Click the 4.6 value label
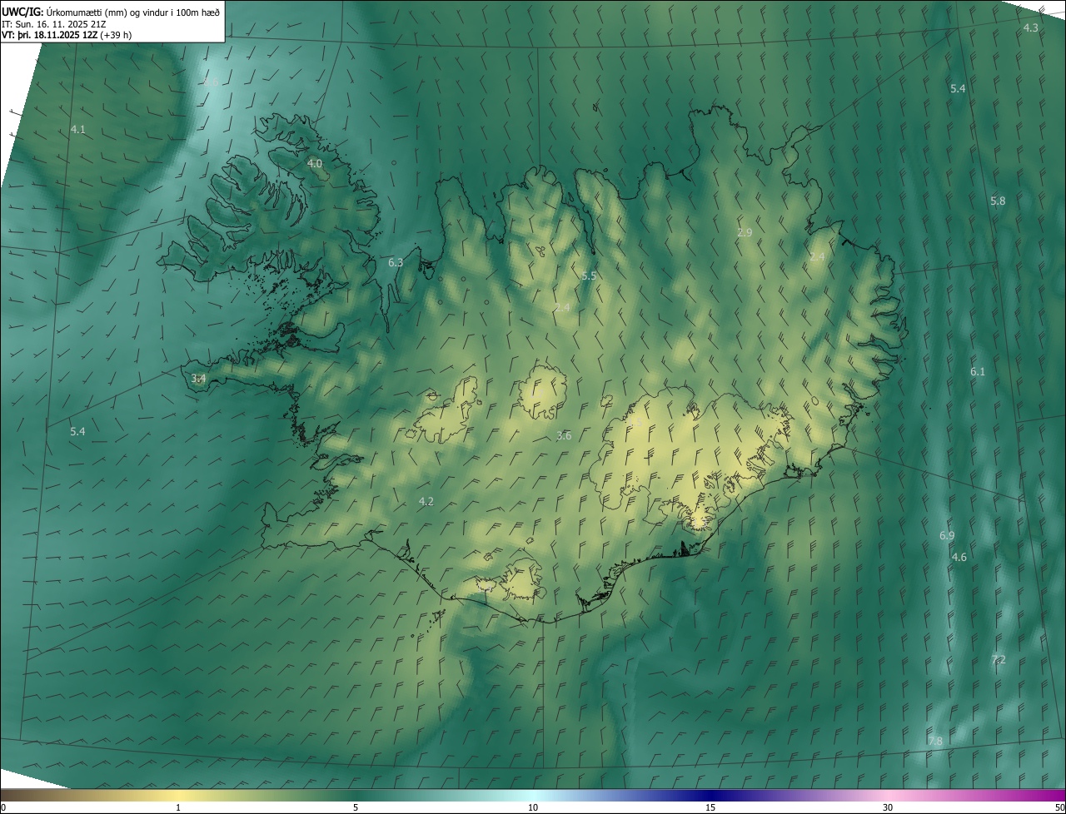 tap(959, 558)
